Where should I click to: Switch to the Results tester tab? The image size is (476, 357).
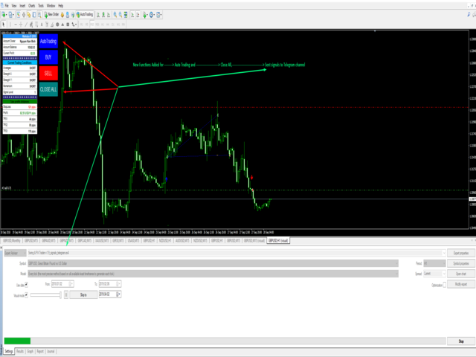20,351
